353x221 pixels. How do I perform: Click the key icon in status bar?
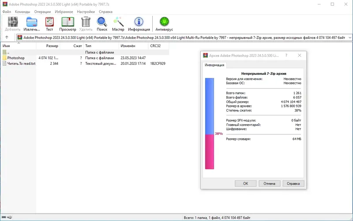pyautogui.click(x=9, y=217)
